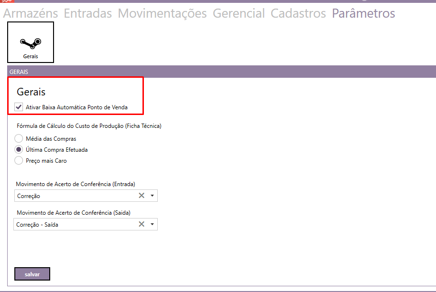Expand the Saída movement dropdown arrow

point(152,224)
